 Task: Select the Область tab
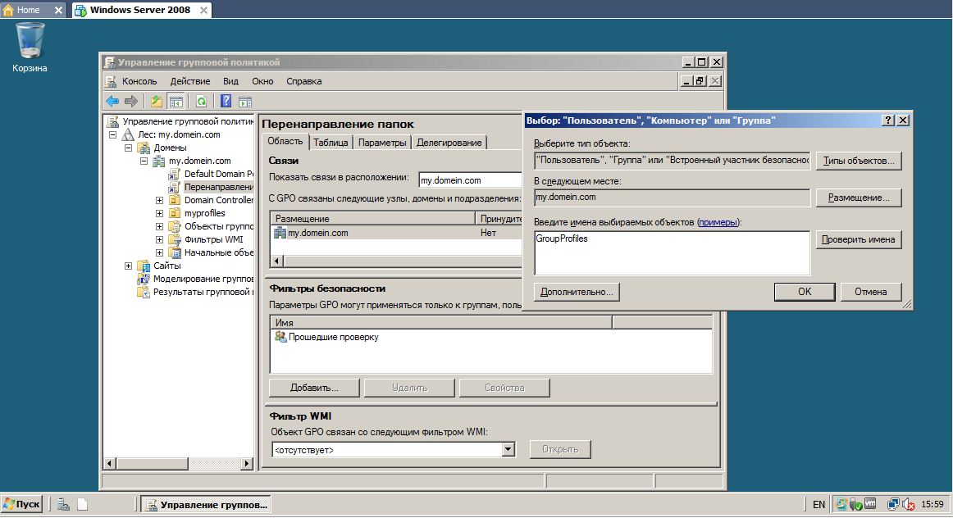pos(285,141)
